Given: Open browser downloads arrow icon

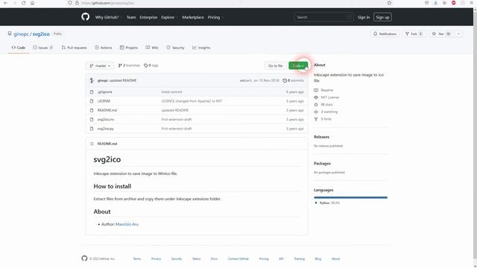Looking at the screenshot, I should click(x=435, y=3).
